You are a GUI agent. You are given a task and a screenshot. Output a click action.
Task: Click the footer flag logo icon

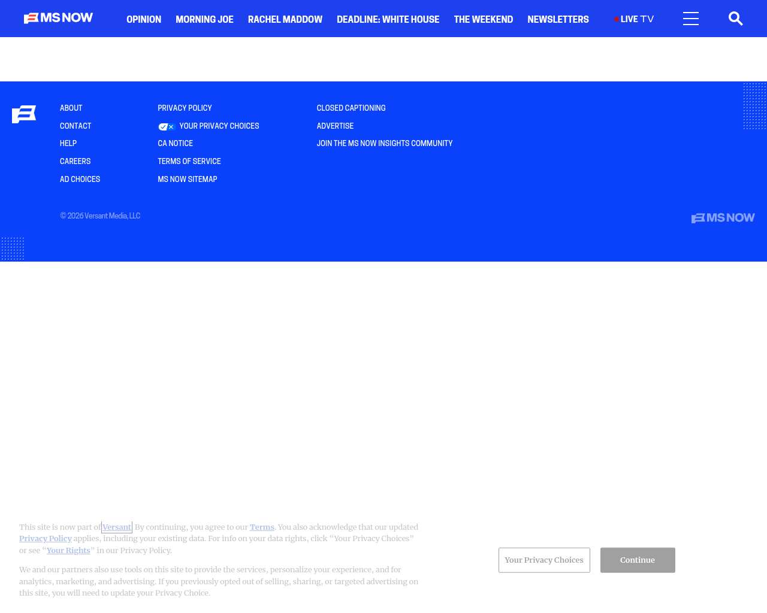(x=24, y=114)
